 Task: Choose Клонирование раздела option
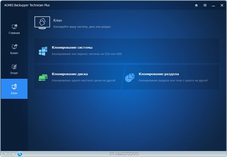(x=171, y=77)
